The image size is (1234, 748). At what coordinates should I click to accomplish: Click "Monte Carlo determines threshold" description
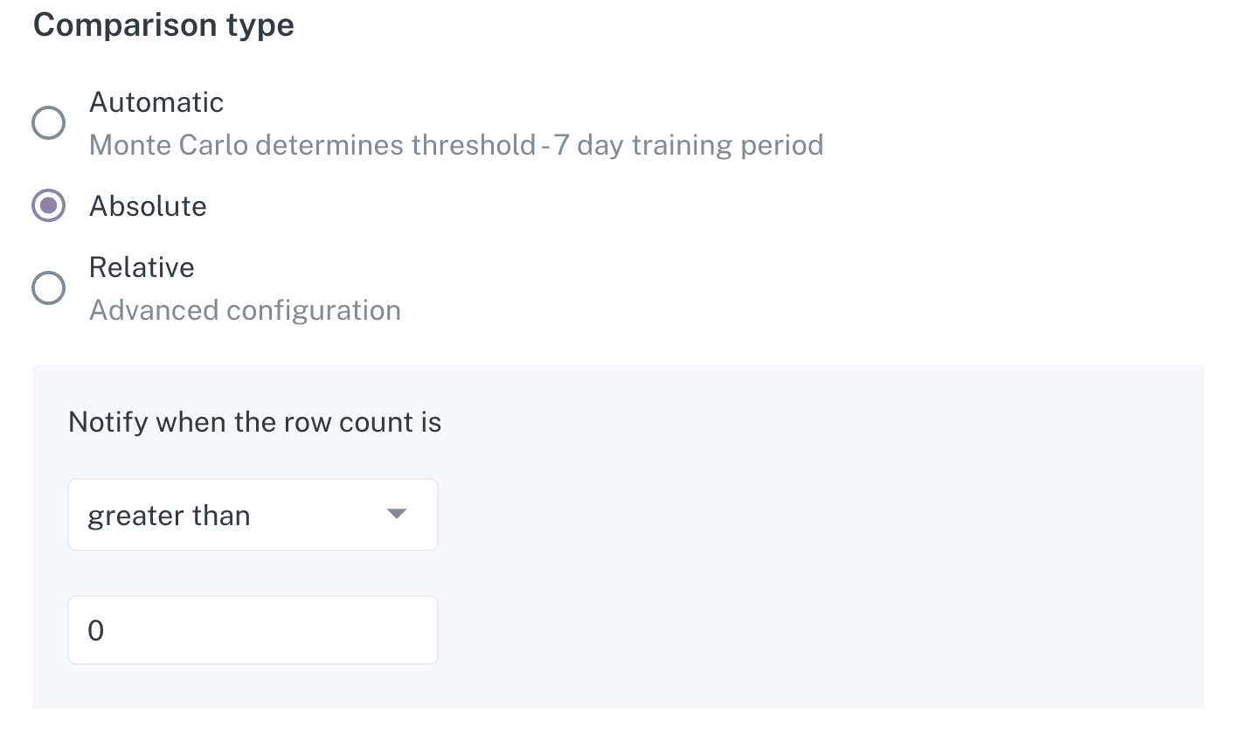click(x=312, y=145)
